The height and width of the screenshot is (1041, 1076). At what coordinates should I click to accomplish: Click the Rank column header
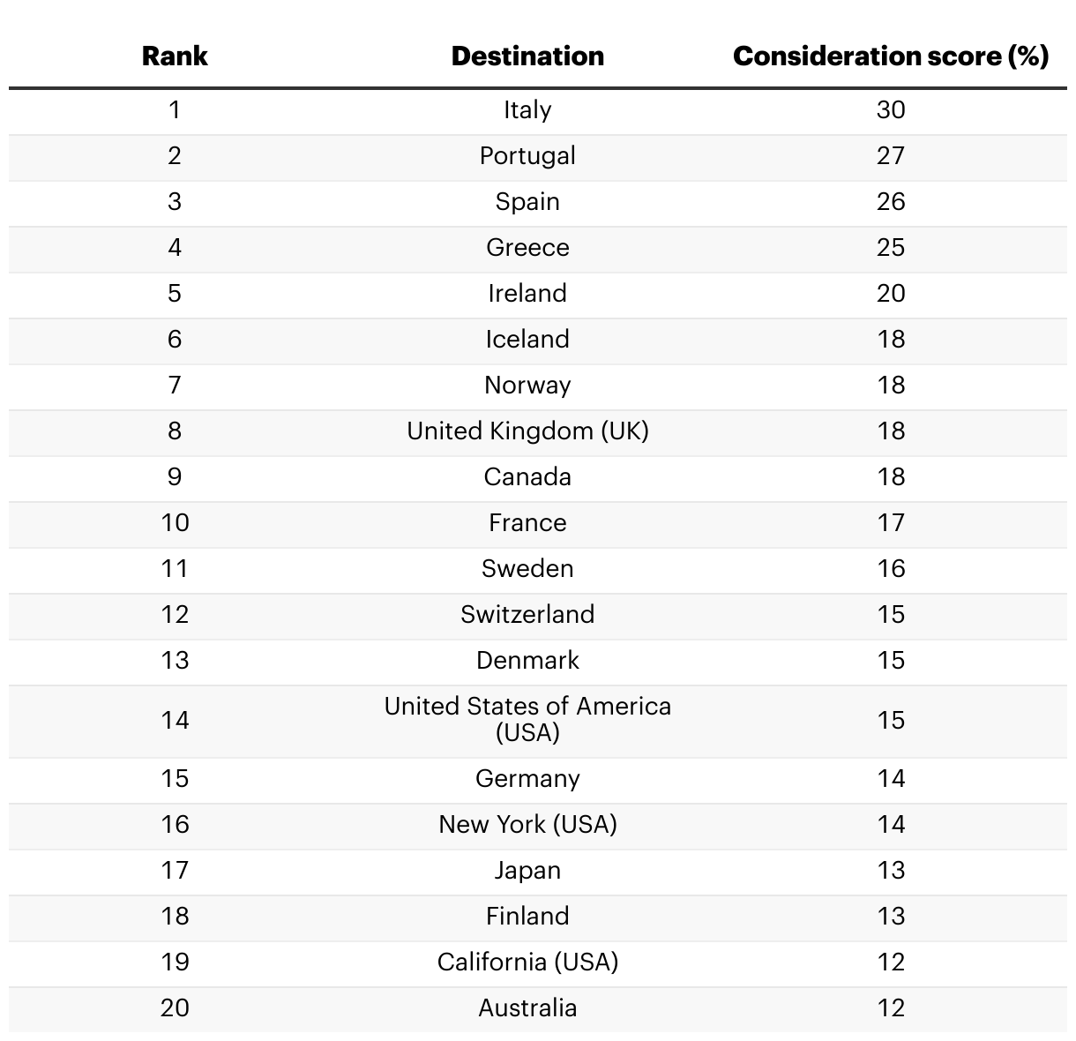point(175,56)
